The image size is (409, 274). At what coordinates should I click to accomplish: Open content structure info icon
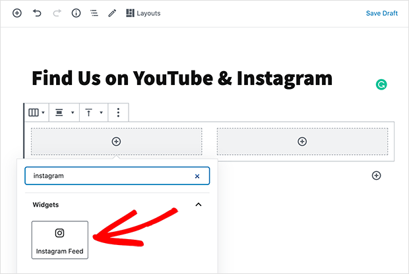[76, 13]
